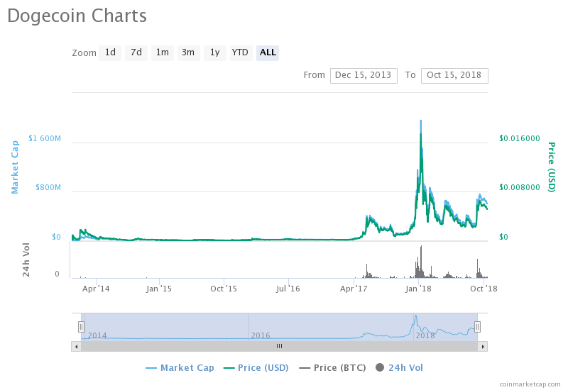568x390 pixels.
Task: Click the Oct '15 axis label
Action: point(224,289)
